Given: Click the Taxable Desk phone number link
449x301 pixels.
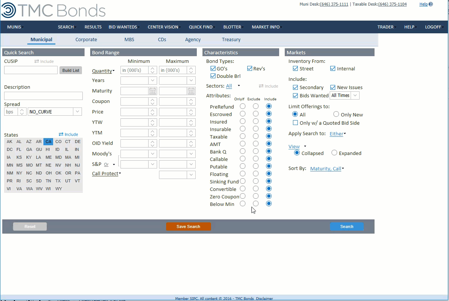Looking at the screenshot, I should coord(393,4).
